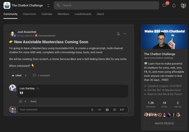Switch to the Community tab
189x132 pixels.
[x=10, y=14]
